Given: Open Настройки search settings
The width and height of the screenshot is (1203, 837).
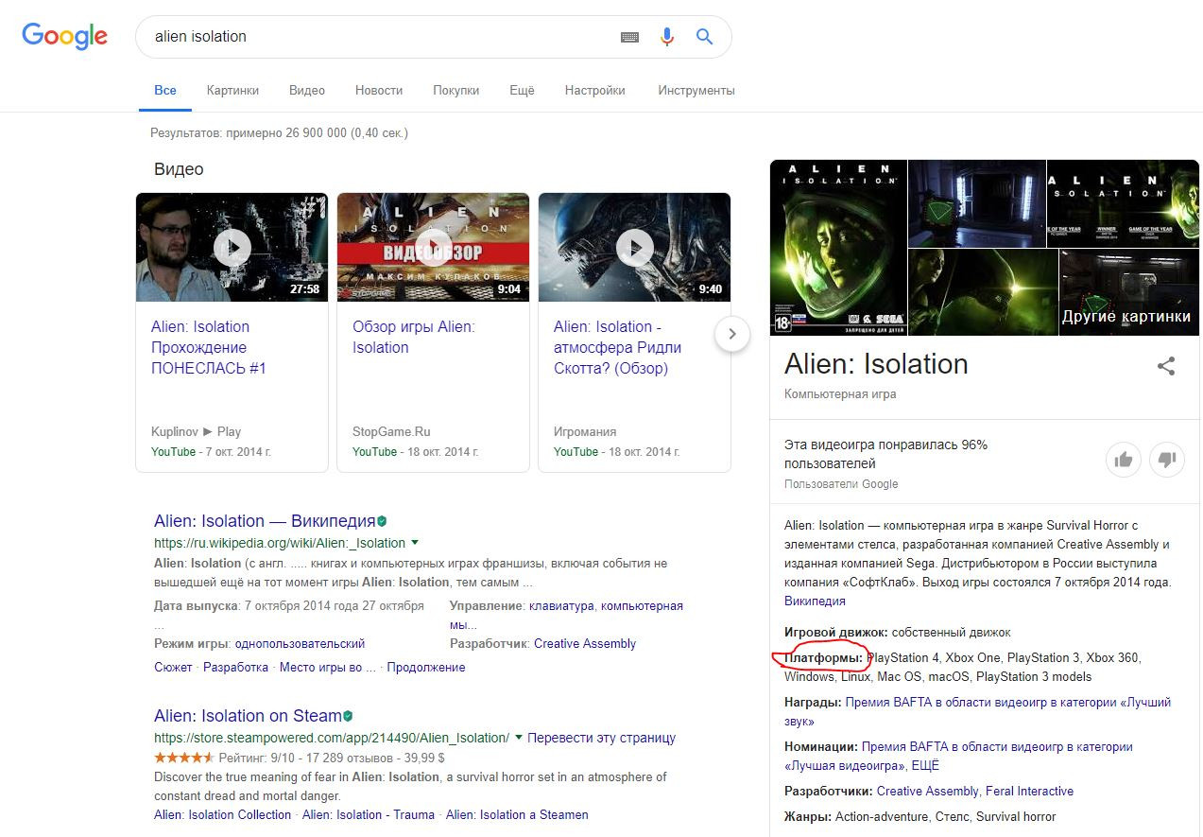Looking at the screenshot, I should click(x=595, y=91).
